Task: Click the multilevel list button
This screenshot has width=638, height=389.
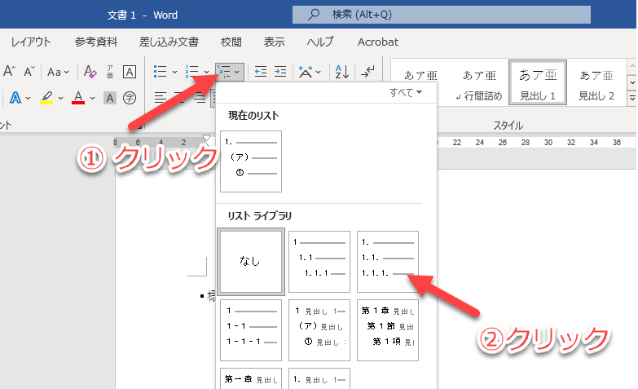Action: (230, 72)
